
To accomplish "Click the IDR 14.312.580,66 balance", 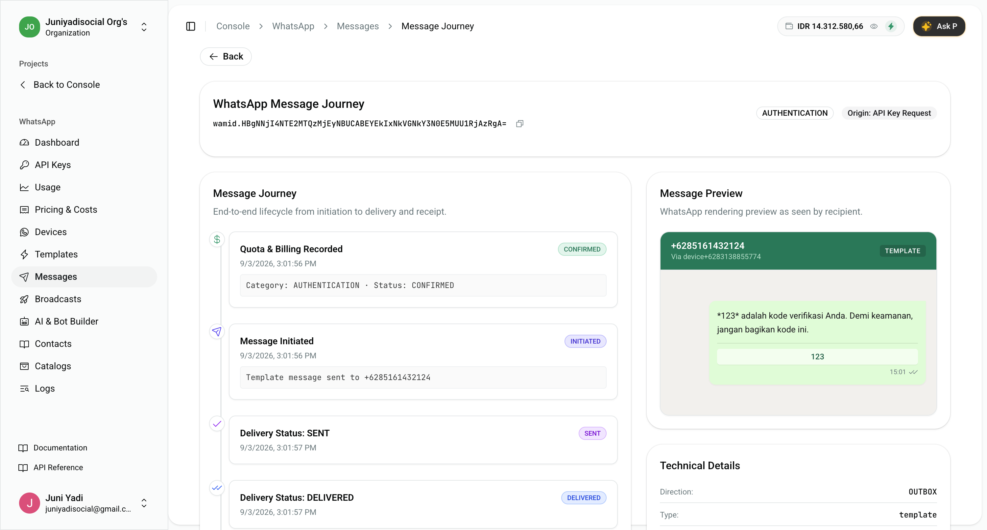I will pyautogui.click(x=830, y=26).
